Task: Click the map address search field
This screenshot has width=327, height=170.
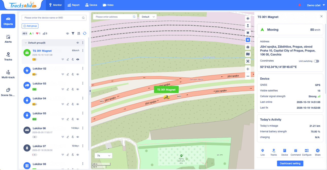Action: (115, 17)
